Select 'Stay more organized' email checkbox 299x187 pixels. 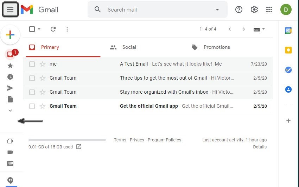pos(32,92)
